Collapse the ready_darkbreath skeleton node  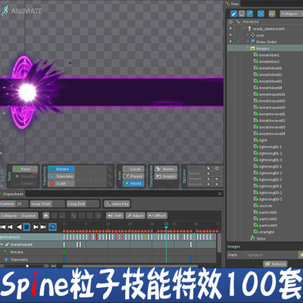(245, 29)
